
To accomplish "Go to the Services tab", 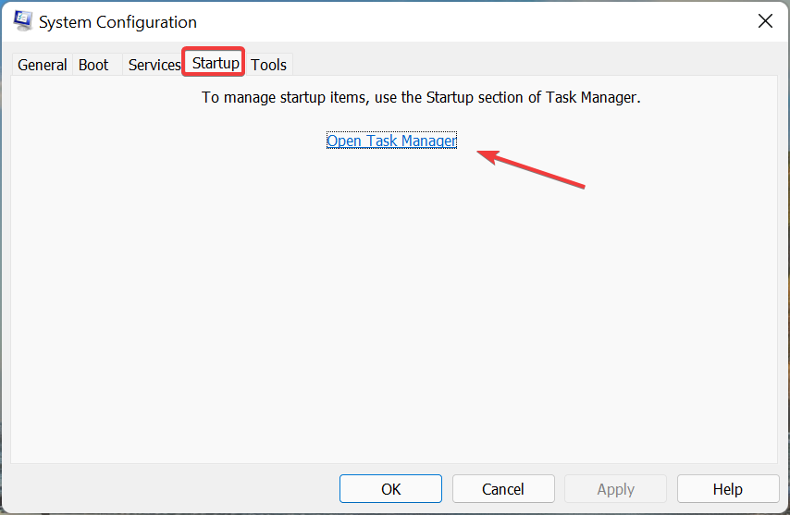I will click(154, 65).
